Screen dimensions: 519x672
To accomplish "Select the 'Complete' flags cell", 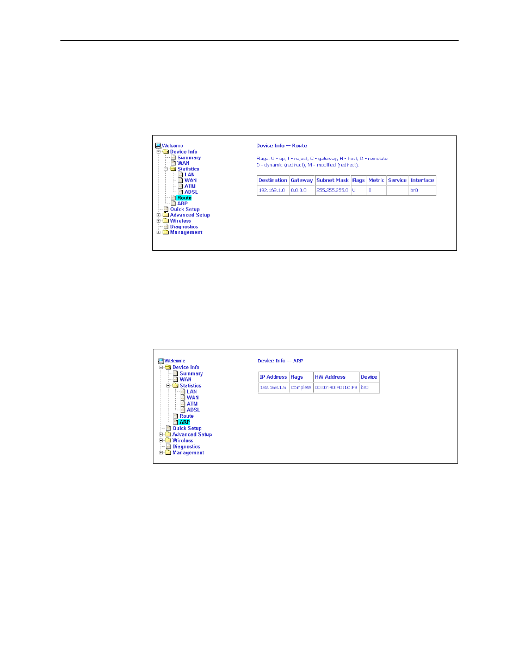I will (x=301, y=387).
